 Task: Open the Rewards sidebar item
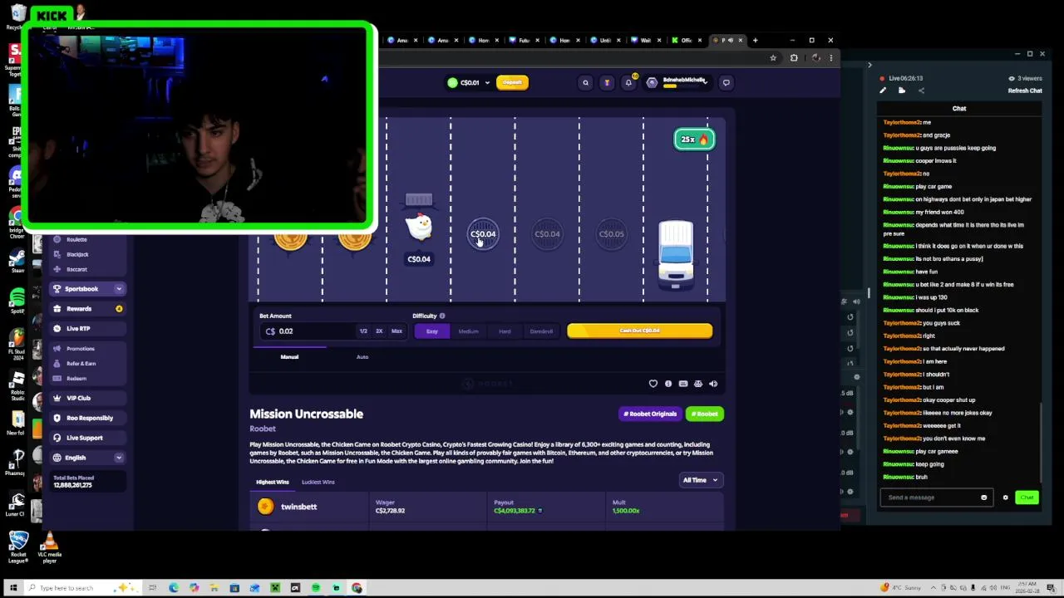[x=86, y=309]
